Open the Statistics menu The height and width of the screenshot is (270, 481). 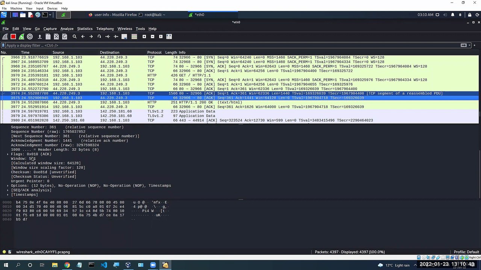point(85,28)
